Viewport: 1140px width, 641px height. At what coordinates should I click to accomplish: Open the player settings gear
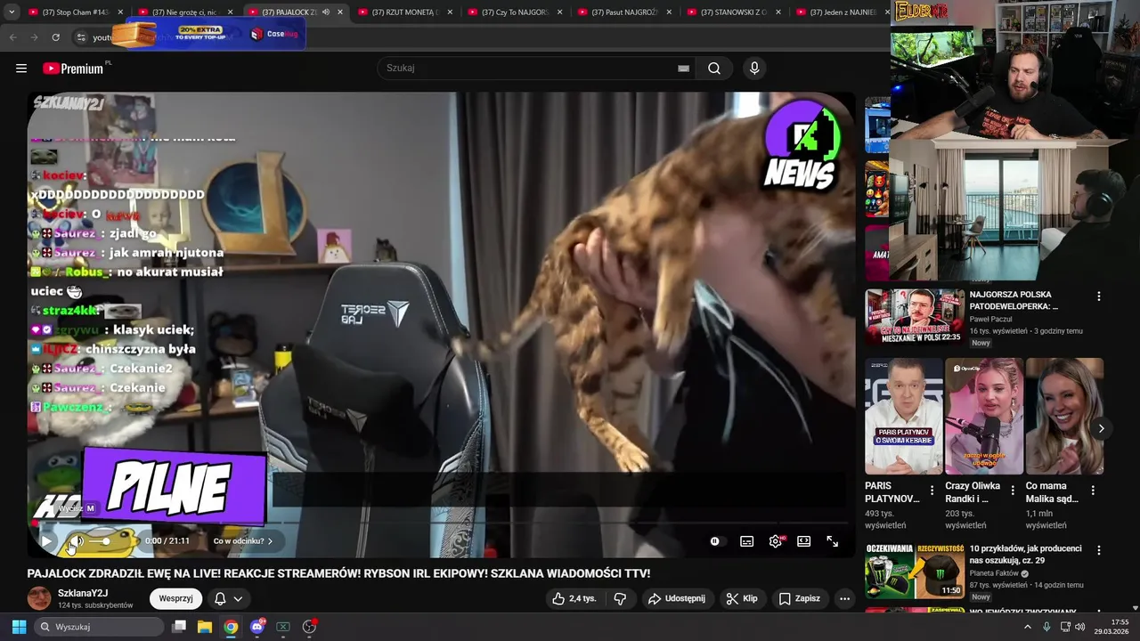coord(776,540)
